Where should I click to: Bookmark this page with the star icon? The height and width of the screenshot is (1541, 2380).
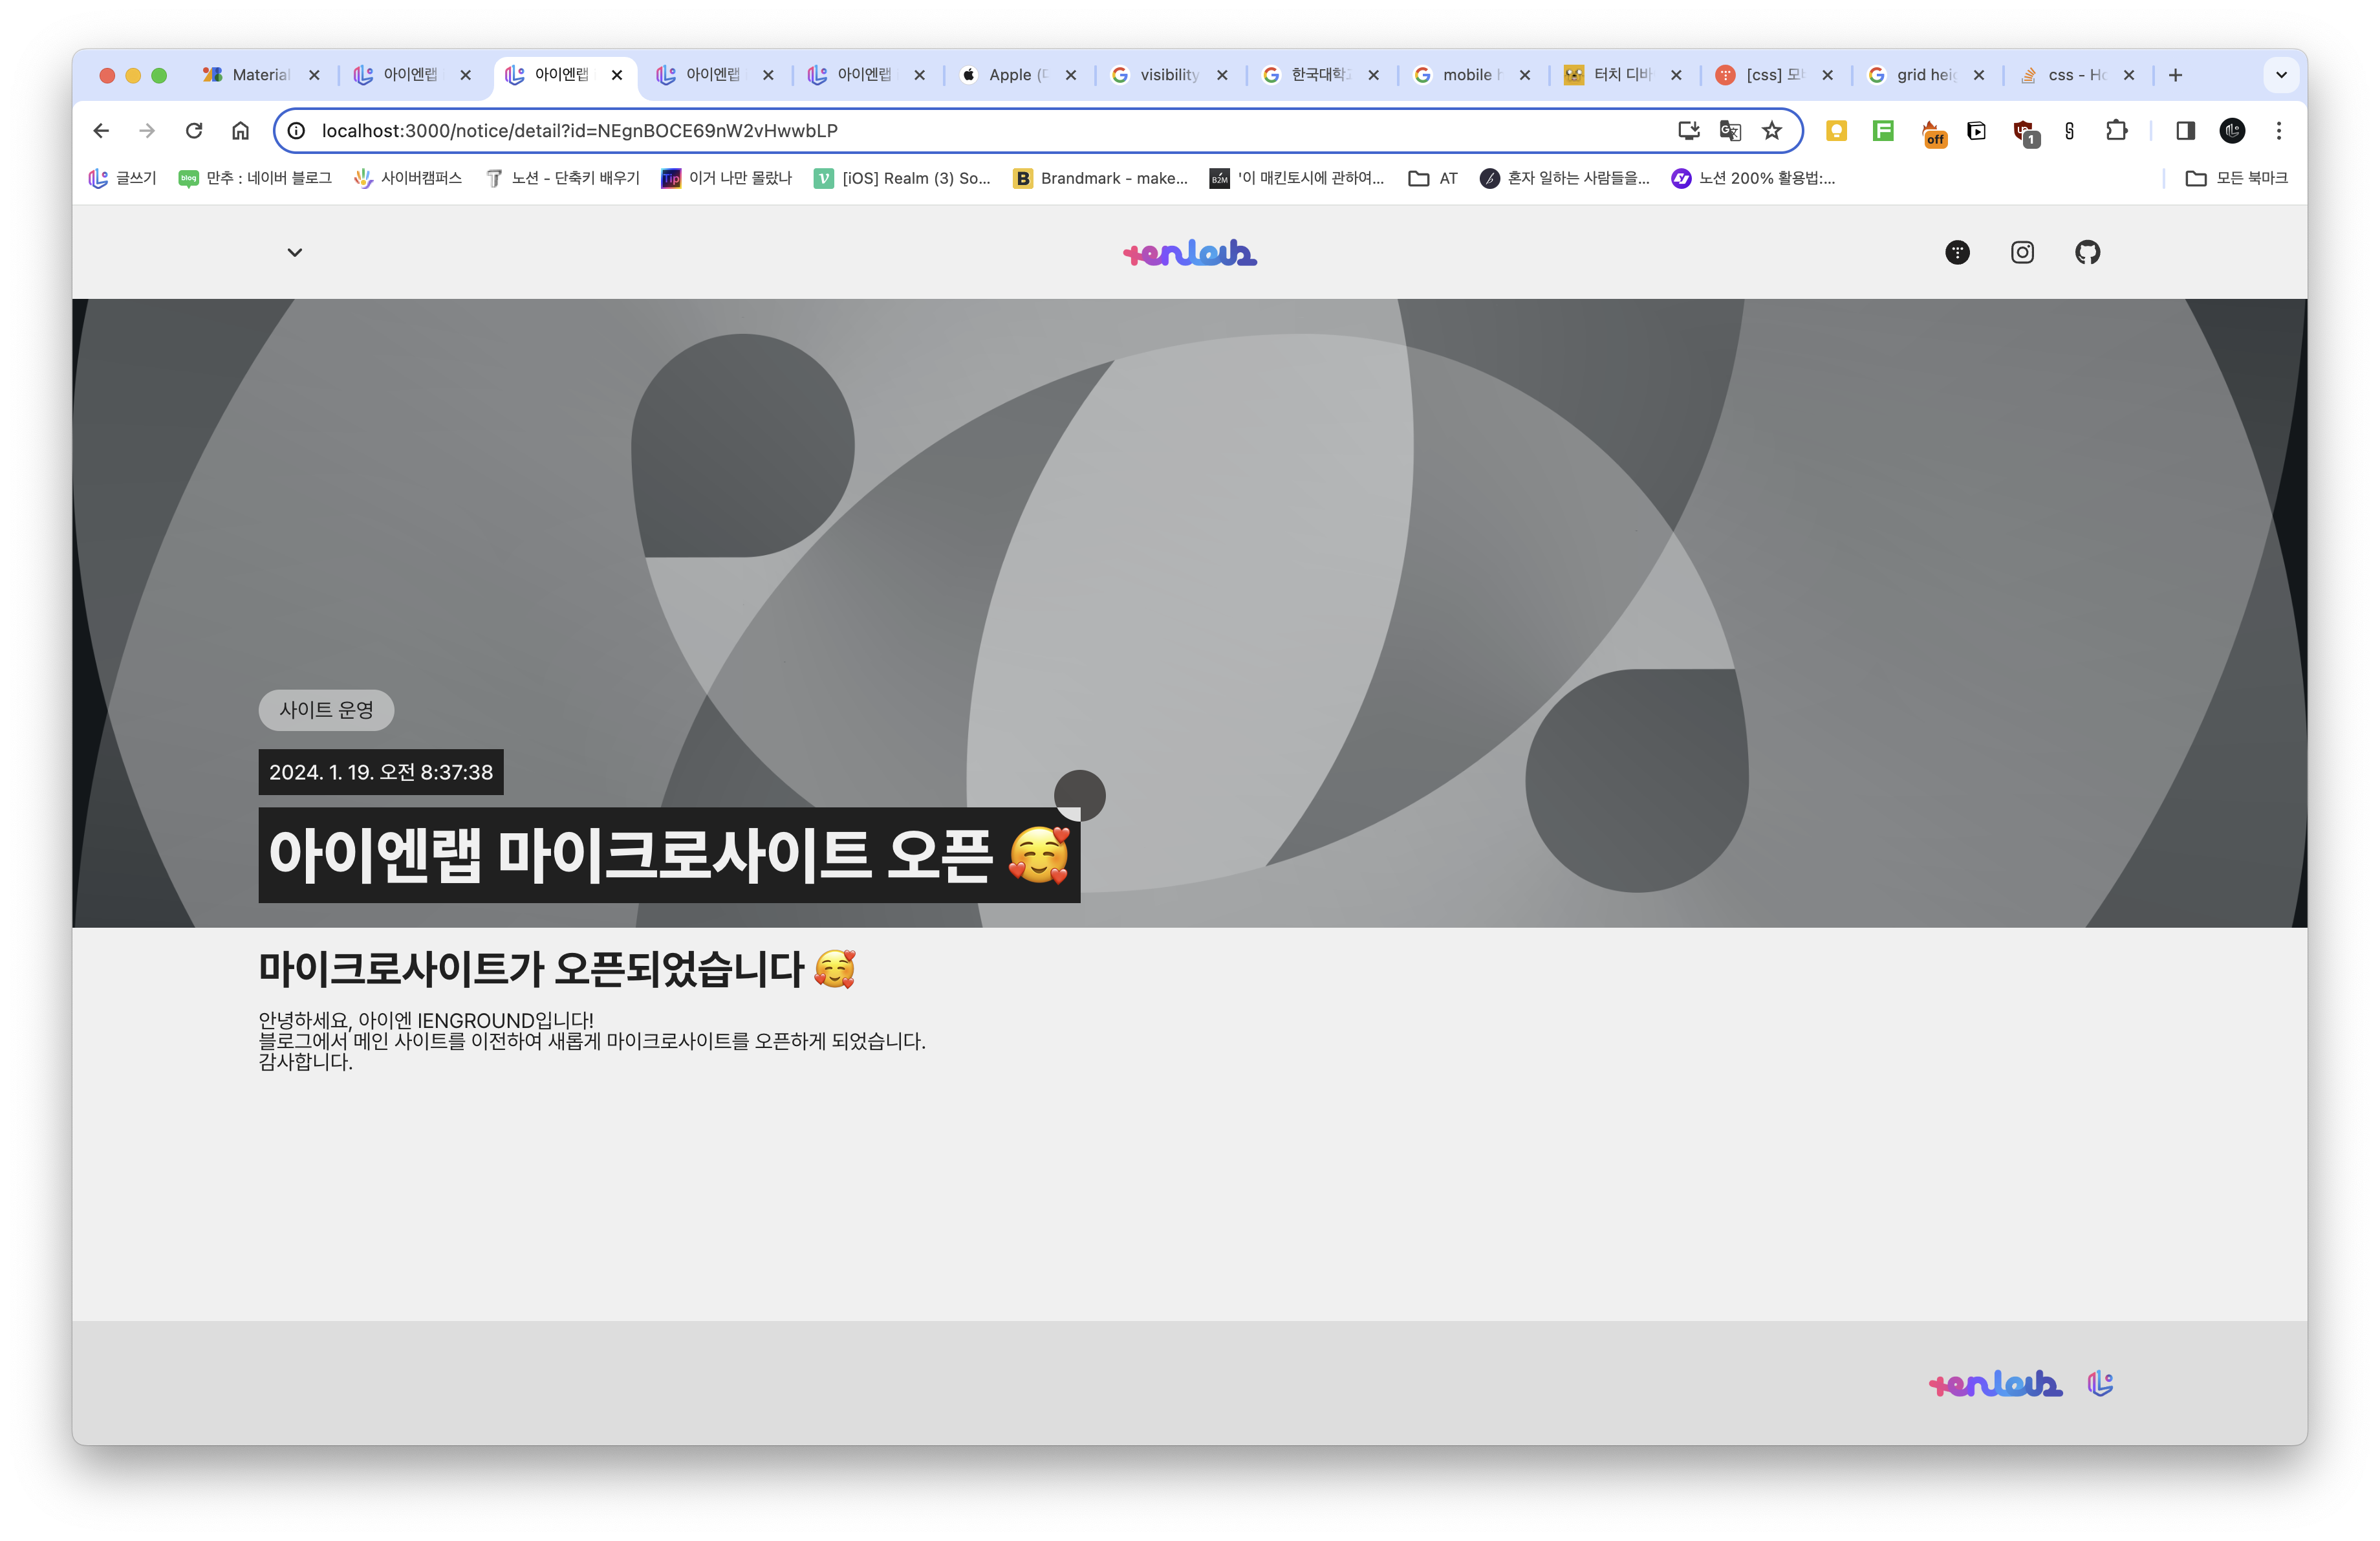(1772, 131)
